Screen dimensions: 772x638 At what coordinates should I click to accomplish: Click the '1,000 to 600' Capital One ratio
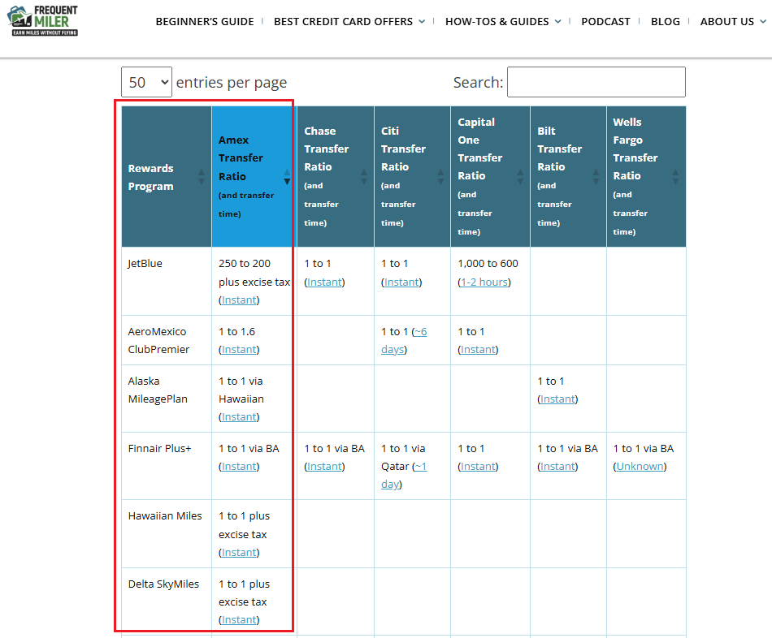[488, 264]
